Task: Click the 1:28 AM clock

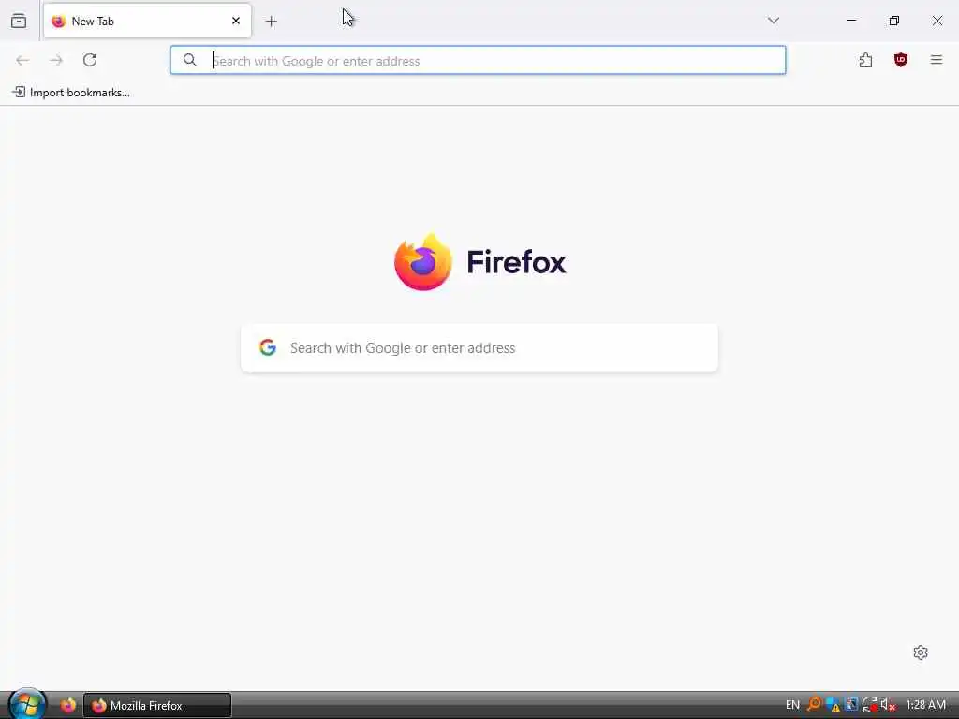Action: pyautogui.click(x=925, y=705)
